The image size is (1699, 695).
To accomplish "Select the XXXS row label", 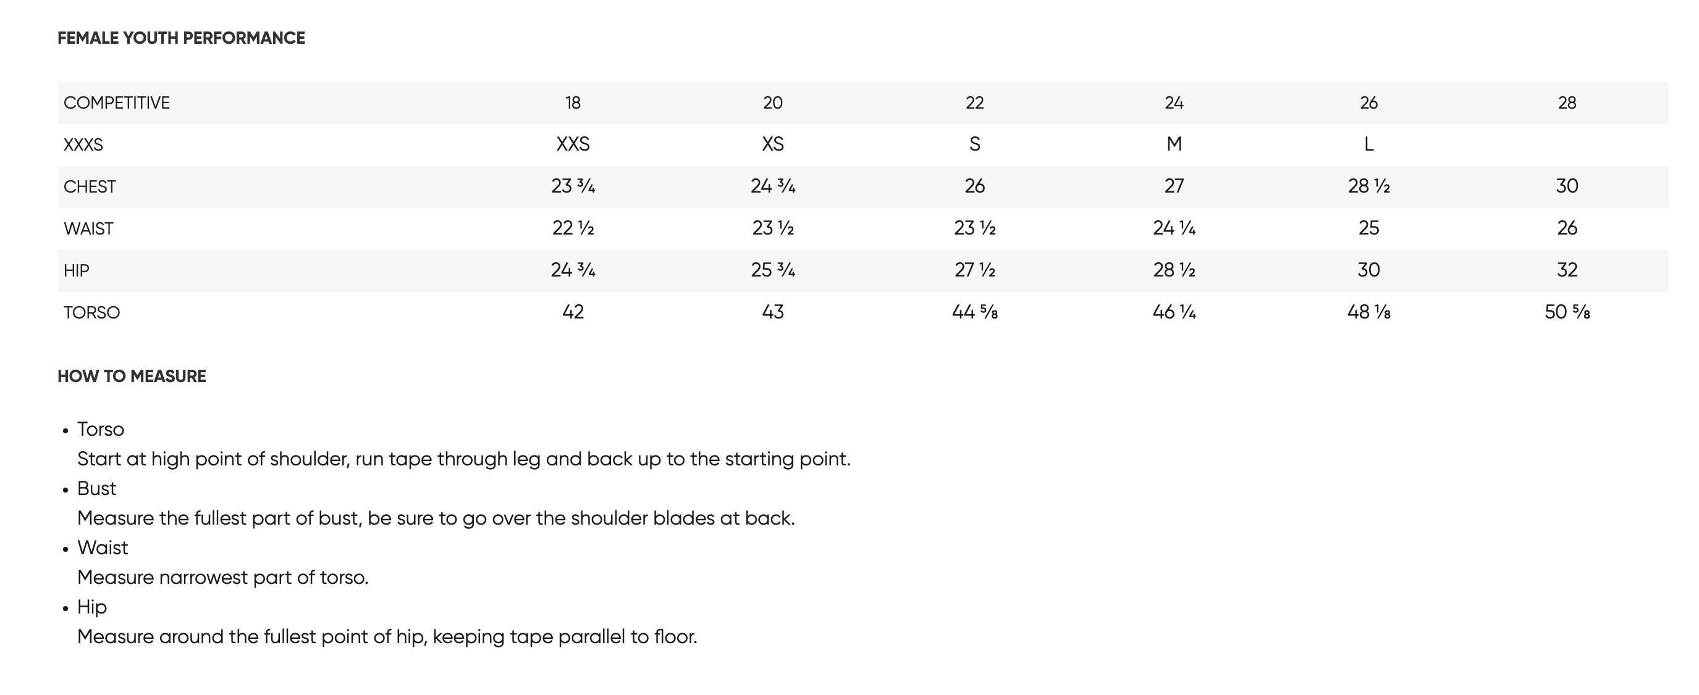I will tap(83, 145).
